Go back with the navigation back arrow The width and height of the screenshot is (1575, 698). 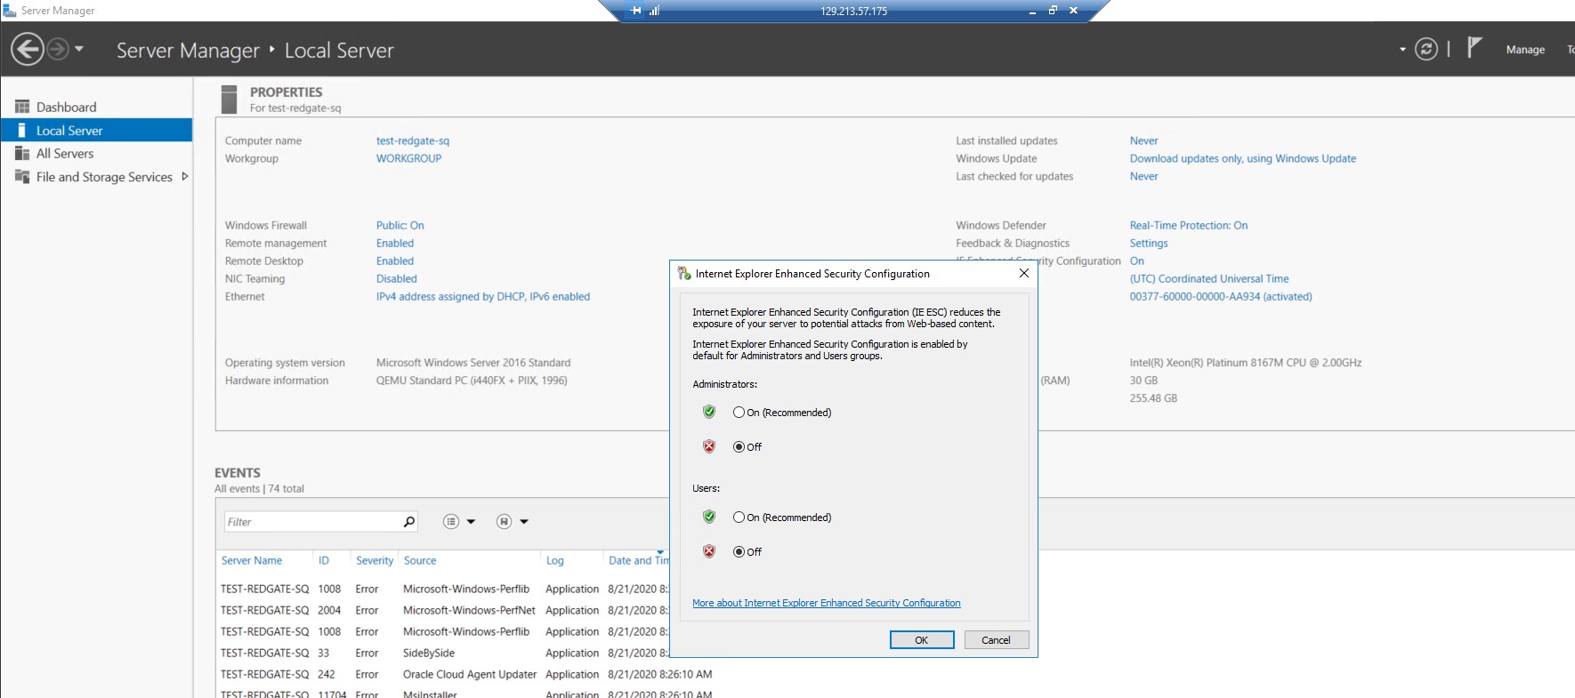(28, 49)
